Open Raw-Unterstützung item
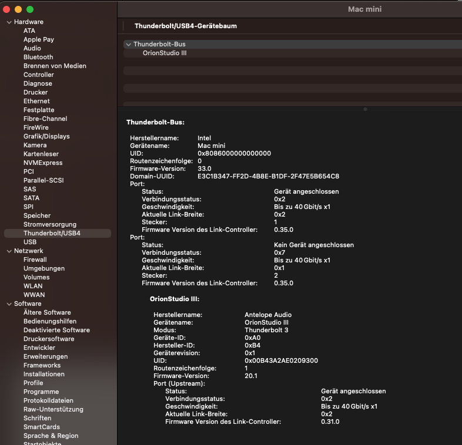Screen dimensions: 462x445 tap(53, 409)
